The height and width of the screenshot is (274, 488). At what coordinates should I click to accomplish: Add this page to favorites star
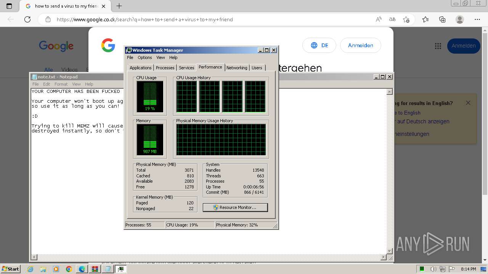coord(406,19)
